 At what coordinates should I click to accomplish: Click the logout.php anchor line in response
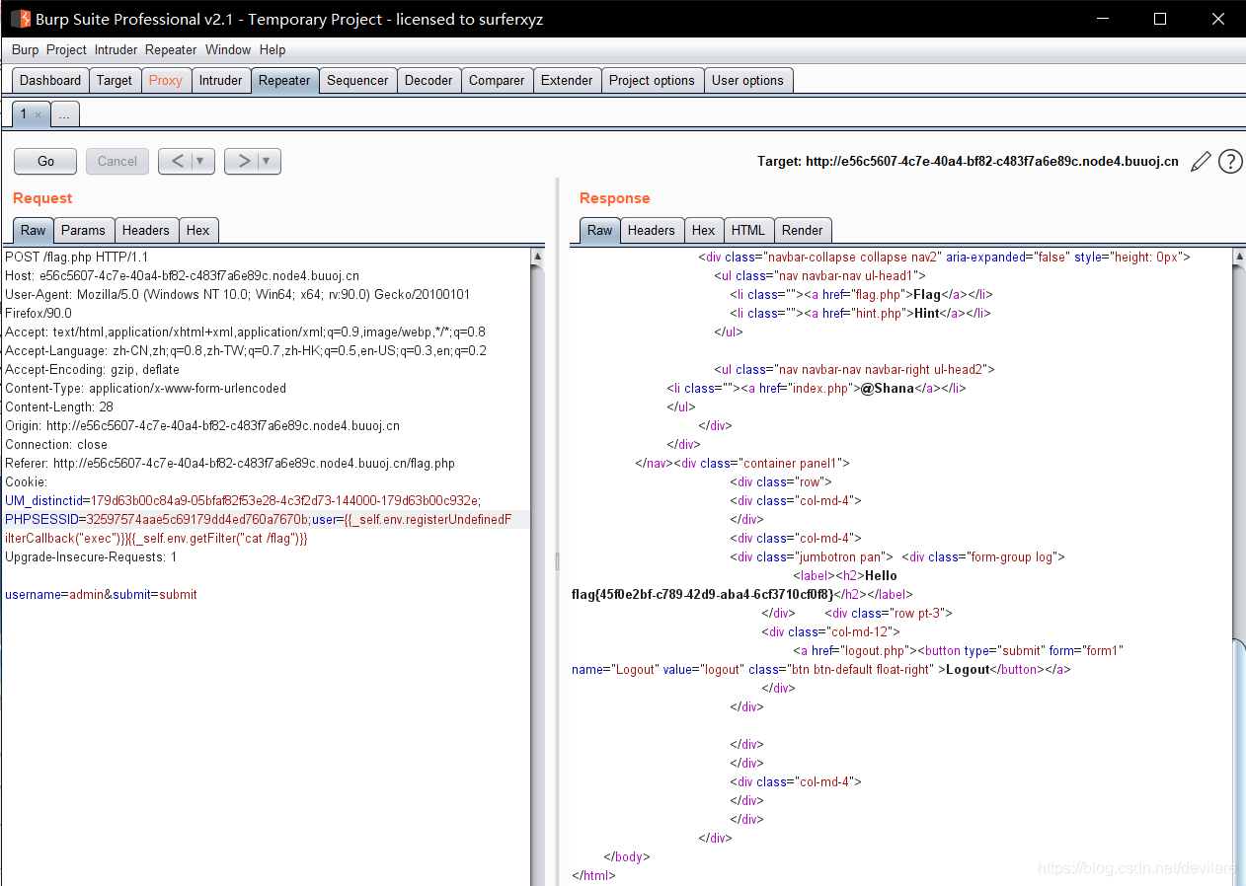[x=958, y=650]
